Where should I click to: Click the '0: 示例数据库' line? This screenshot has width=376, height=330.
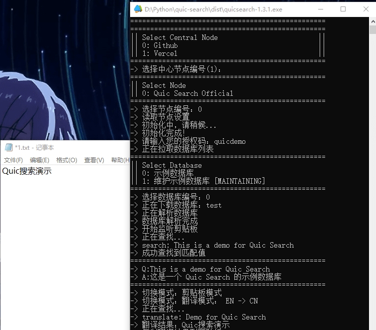point(168,173)
